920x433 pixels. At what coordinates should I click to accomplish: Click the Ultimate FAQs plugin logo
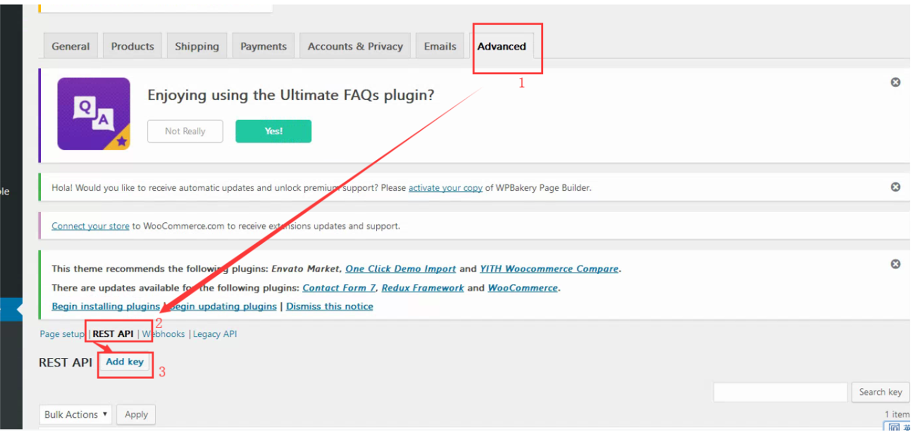[94, 114]
